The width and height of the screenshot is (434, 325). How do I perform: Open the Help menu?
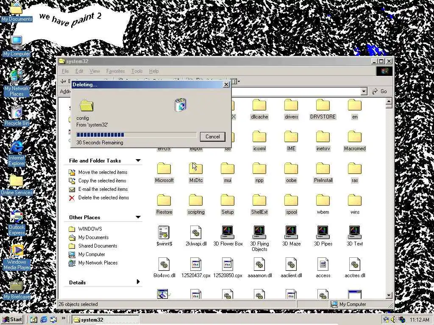[154, 71]
